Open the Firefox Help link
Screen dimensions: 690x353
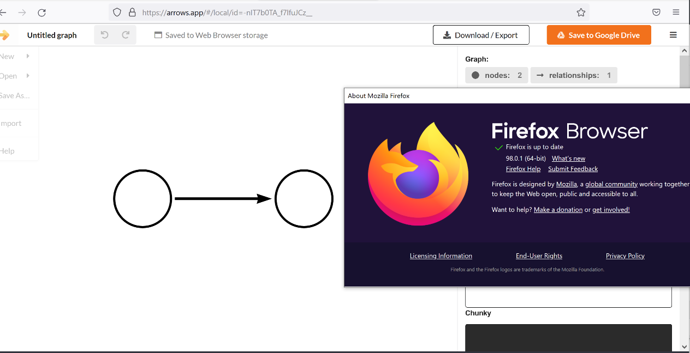coord(523,169)
